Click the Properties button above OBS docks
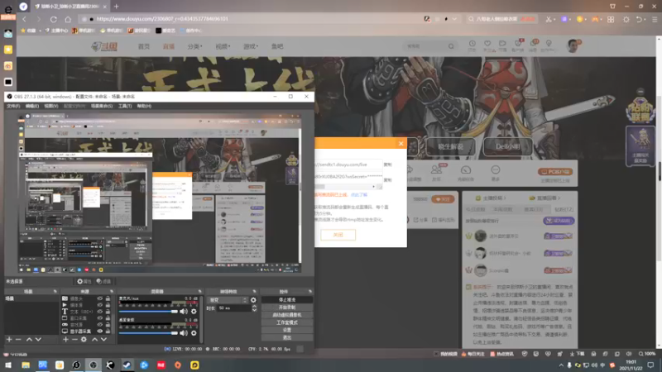Screen dimensions: 662x372 coord(84,281)
